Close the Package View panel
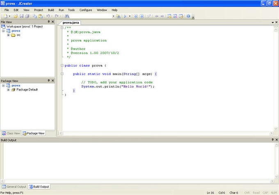279x195 pixels. coord(53,81)
